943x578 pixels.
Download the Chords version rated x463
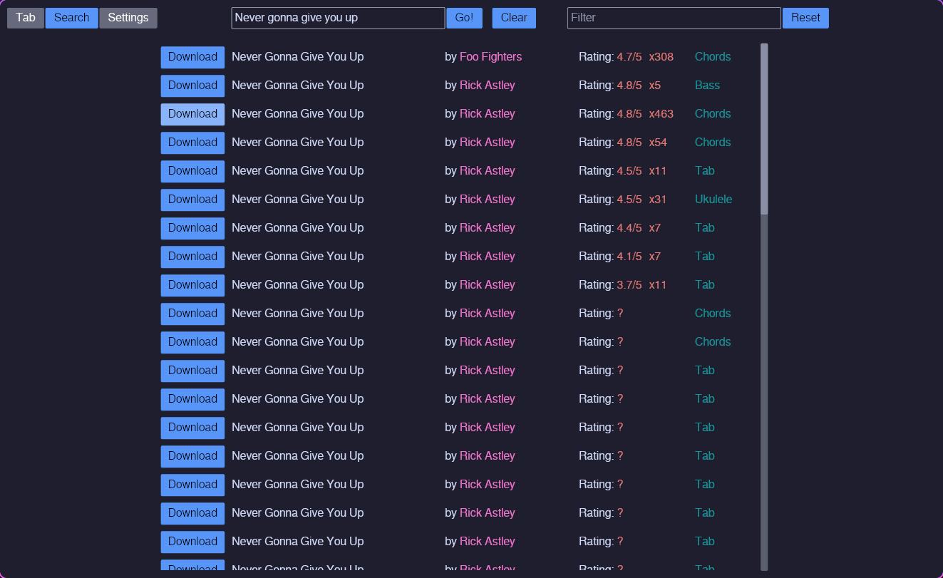192,114
